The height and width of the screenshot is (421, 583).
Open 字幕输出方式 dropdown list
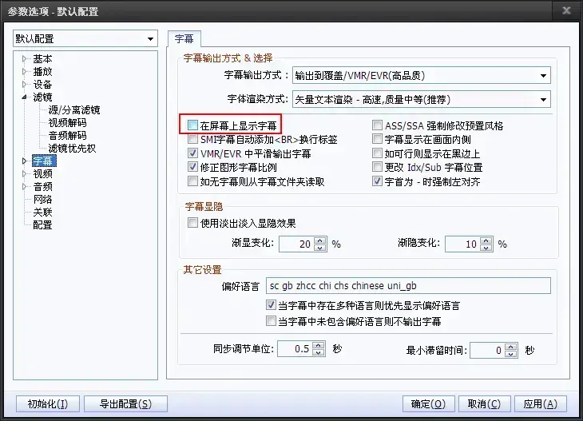pyautogui.click(x=543, y=76)
